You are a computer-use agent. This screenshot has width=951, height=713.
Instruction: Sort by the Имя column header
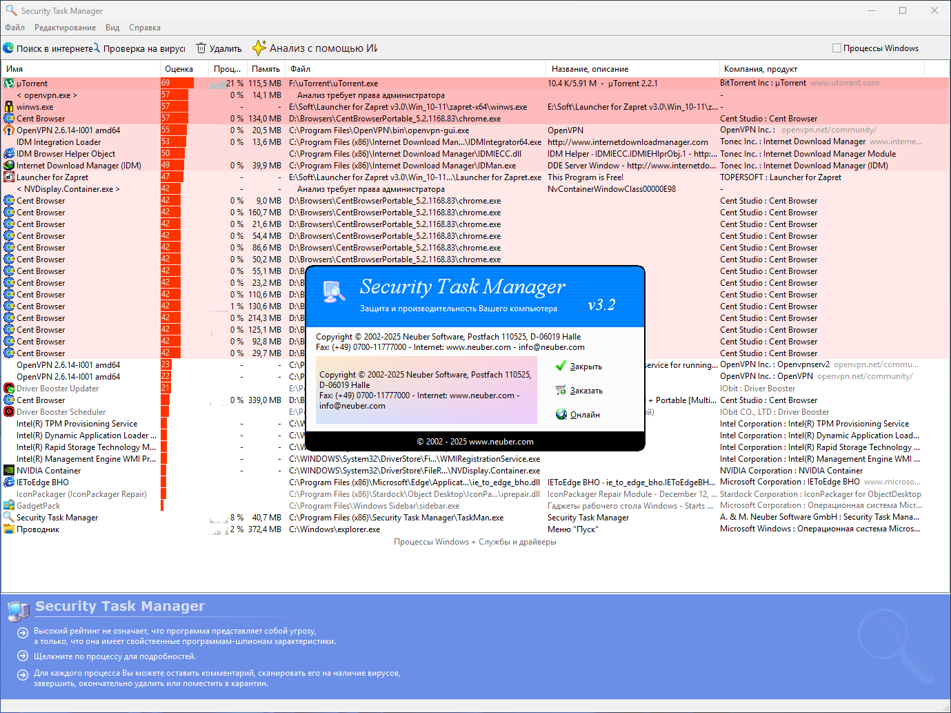tap(81, 69)
